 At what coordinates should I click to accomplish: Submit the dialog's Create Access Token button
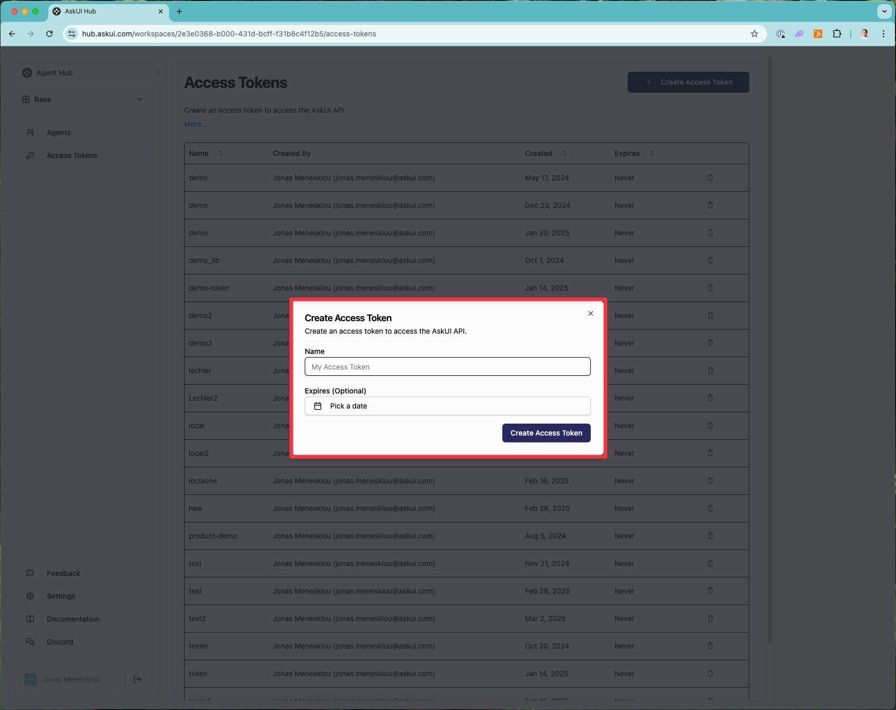pos(546,433)
